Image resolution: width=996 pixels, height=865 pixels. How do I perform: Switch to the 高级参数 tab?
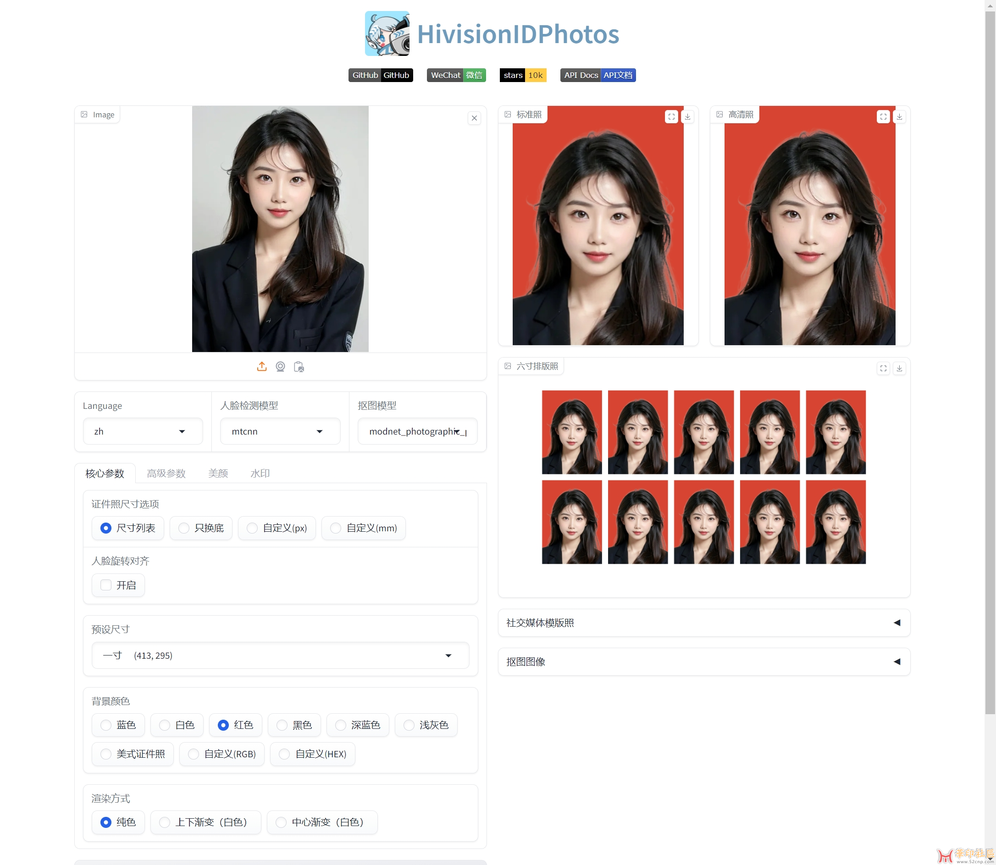[x=166, y=474]
